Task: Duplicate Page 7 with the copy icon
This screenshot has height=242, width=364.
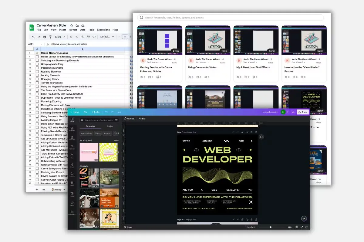Action: pyautogui.click(x=247, y=132)
